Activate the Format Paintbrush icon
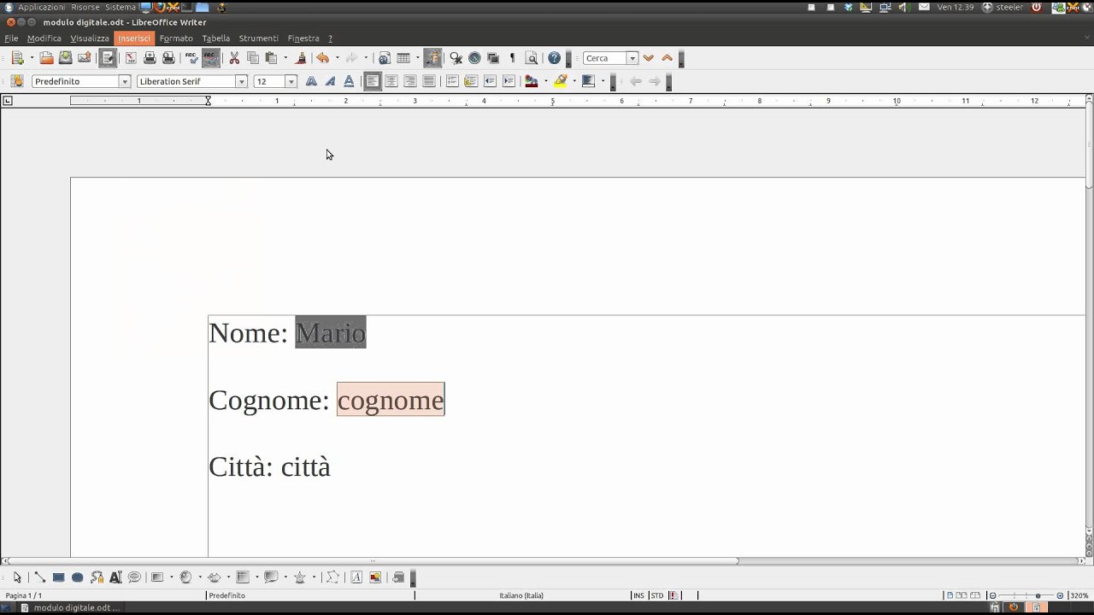 tap(300, 58)
